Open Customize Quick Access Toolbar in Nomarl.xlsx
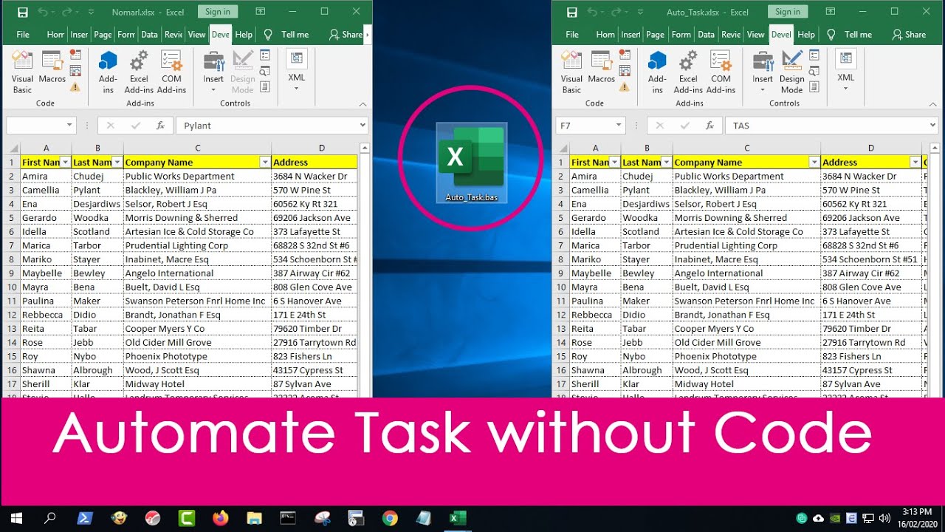The image size is (945, 532). (91, 12)
